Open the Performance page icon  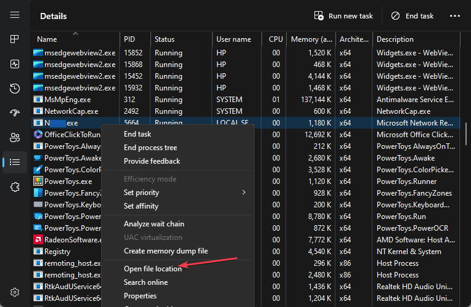[x=15, y=64]
